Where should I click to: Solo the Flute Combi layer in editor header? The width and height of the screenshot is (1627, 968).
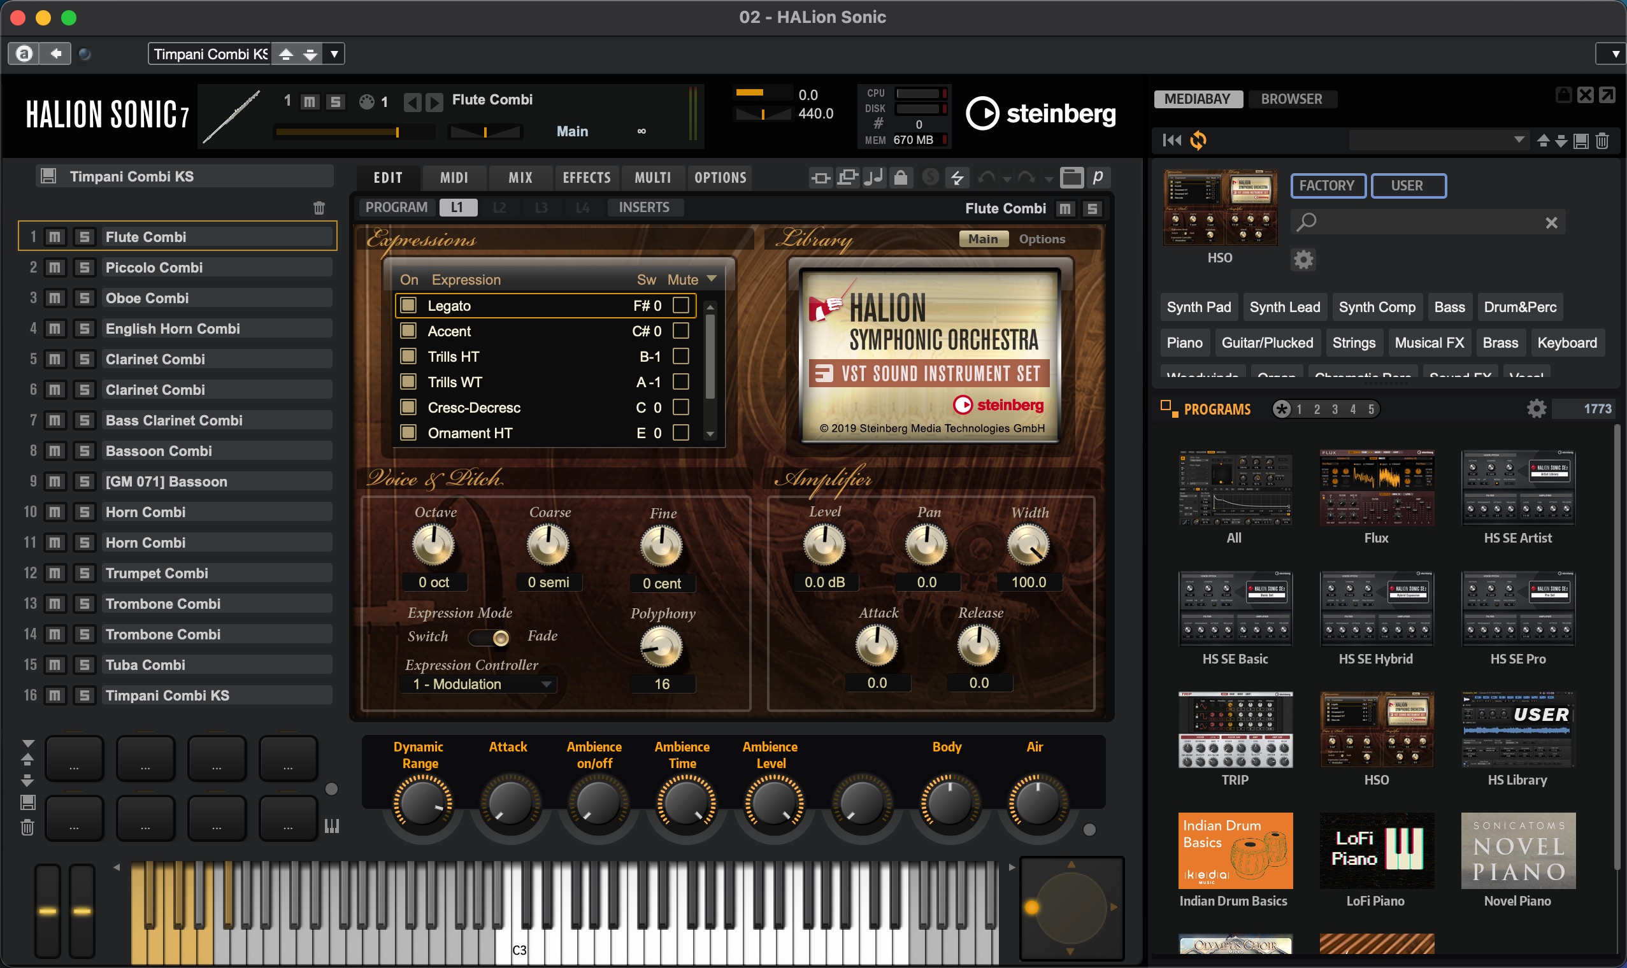[1092, 208]
